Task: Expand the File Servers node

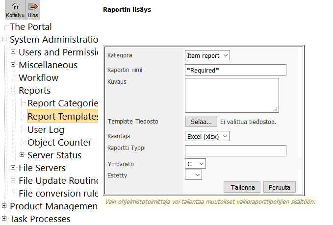Action: point(13,168)
